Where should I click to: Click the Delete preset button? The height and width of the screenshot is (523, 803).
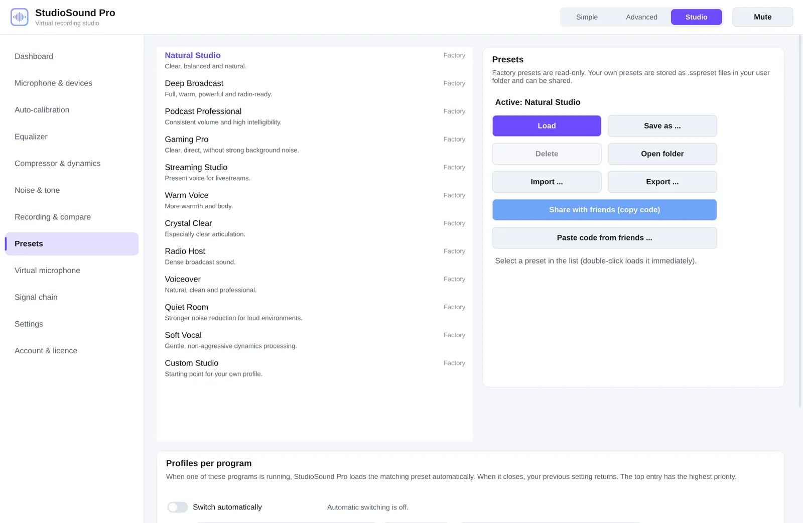pyautogui.click(x=547, y=154)
